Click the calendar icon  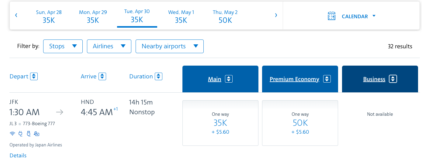331,16
